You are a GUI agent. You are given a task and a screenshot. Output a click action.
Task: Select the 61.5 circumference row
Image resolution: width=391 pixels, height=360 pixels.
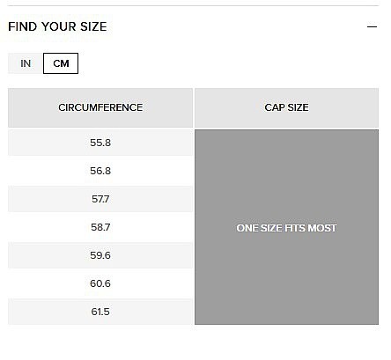point(100,312)
